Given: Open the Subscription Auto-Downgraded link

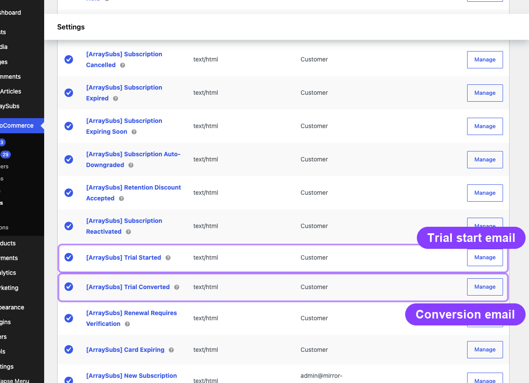Looking at the screenshot, I should pos(133,160).
